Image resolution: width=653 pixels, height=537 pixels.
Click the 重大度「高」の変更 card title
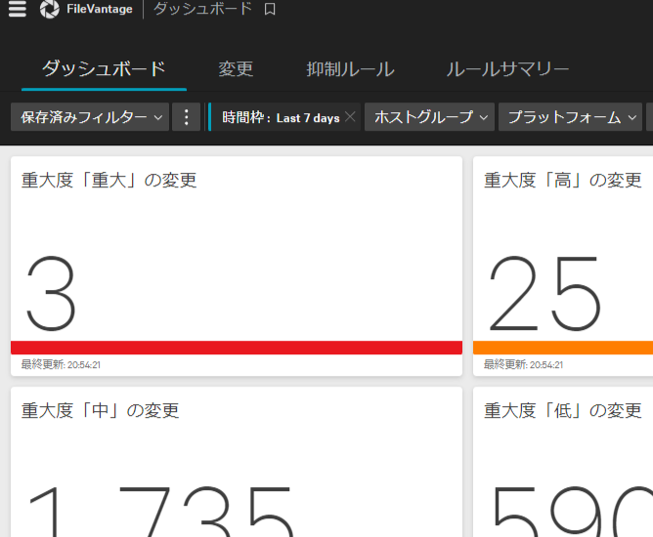(563, 181)
